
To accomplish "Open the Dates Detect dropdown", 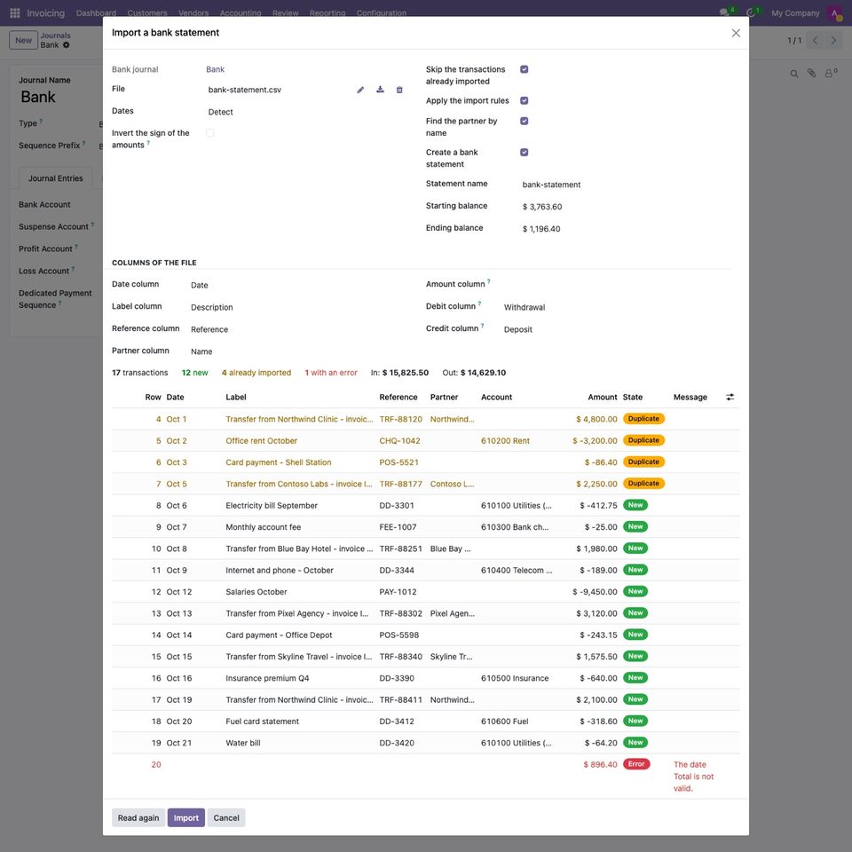I will [304, 112].
